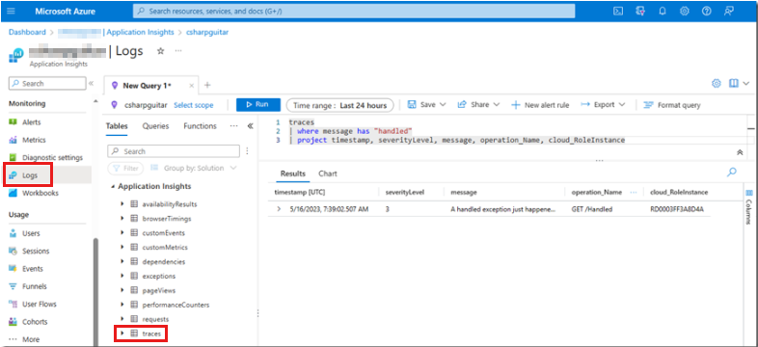Open Cloud Shell icon in header
Image resolution: width=758 pixels, height=347 pixels.
coord(618,12)
